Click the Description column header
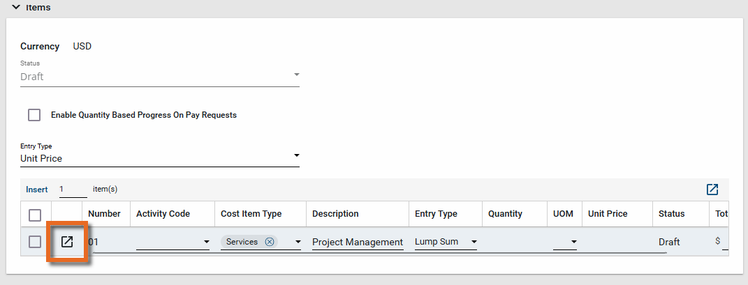The image size is (748, 285). point(335,214)
